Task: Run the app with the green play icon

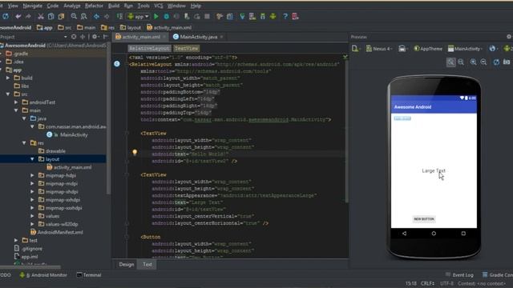Action: click(156, 16)
